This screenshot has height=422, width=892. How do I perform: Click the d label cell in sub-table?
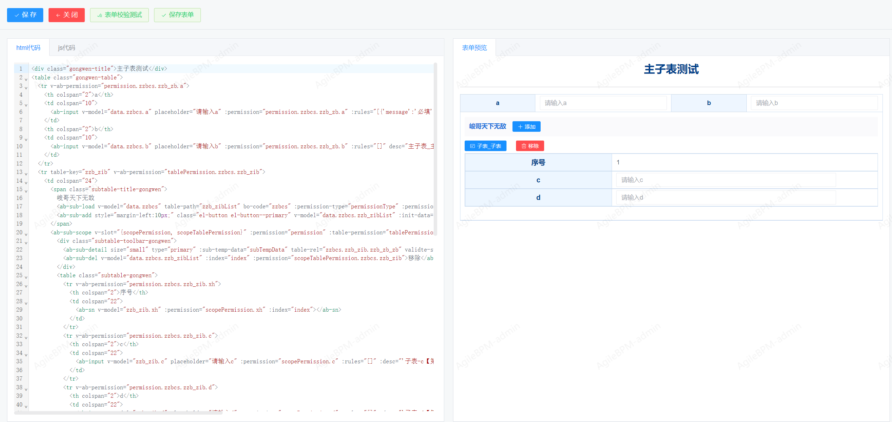pyautogui.click(x=538, y=197)
